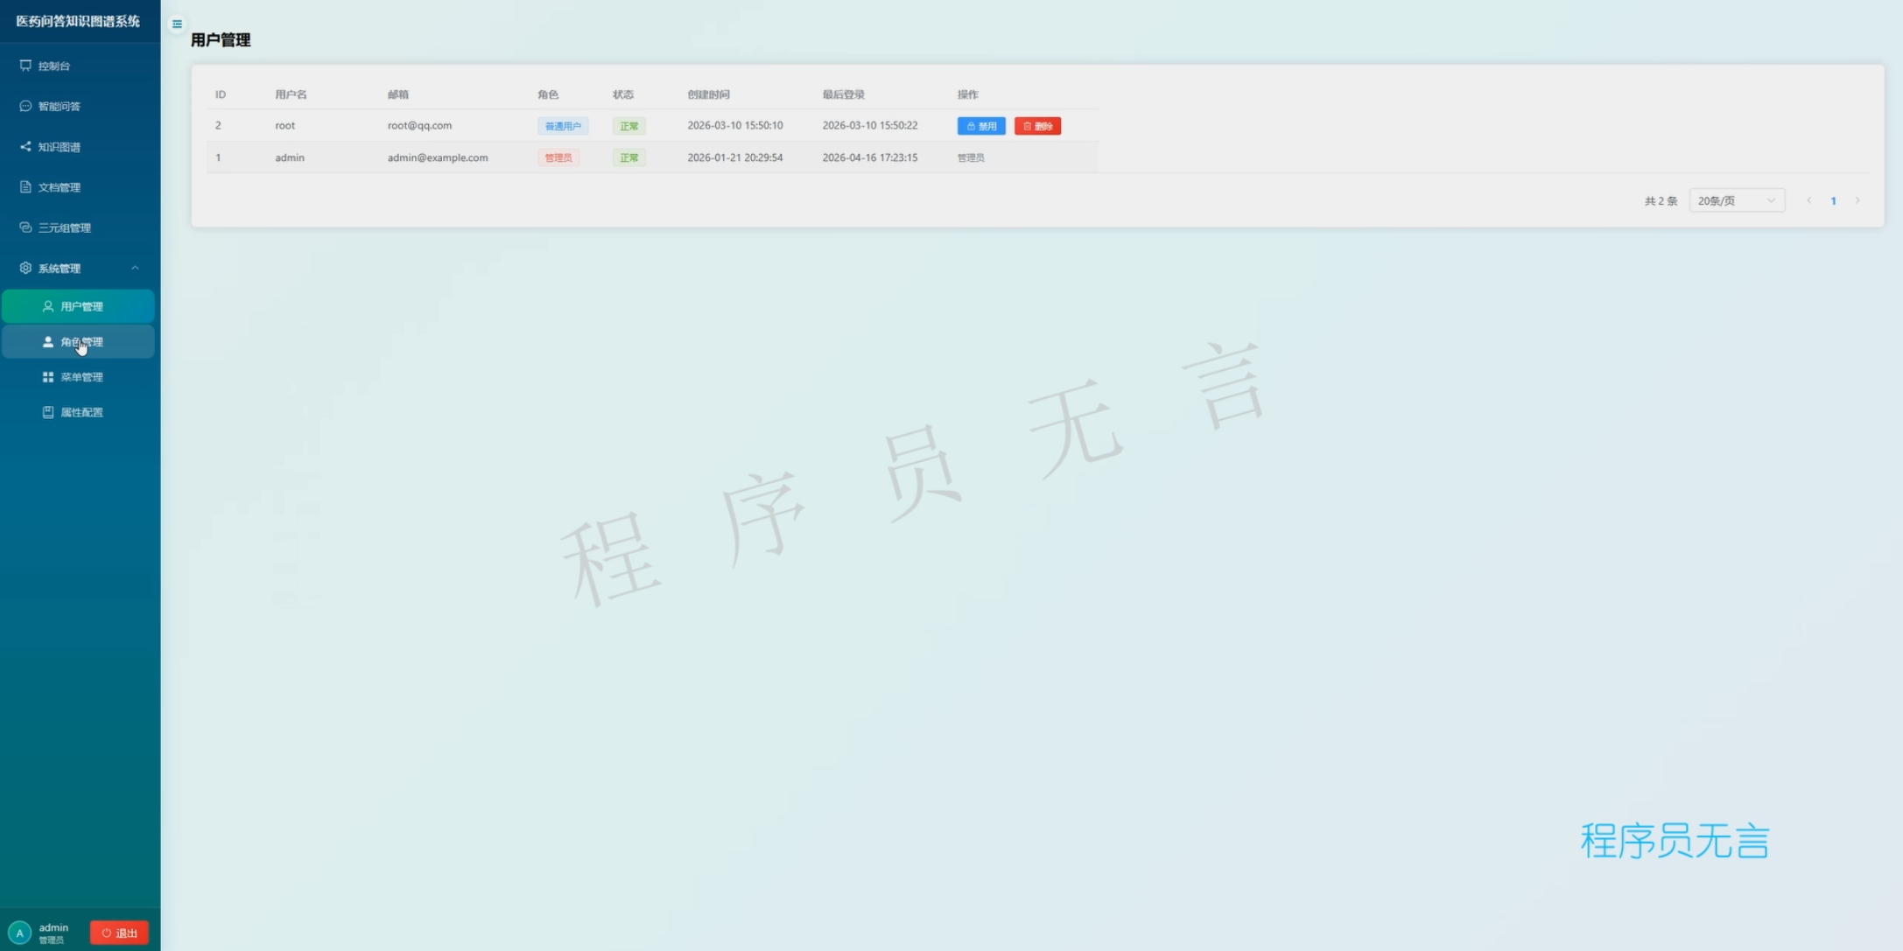1903x951 pixels.
Task: Click the hamburger sidebar collapse icon
Action: coord(177,24)
